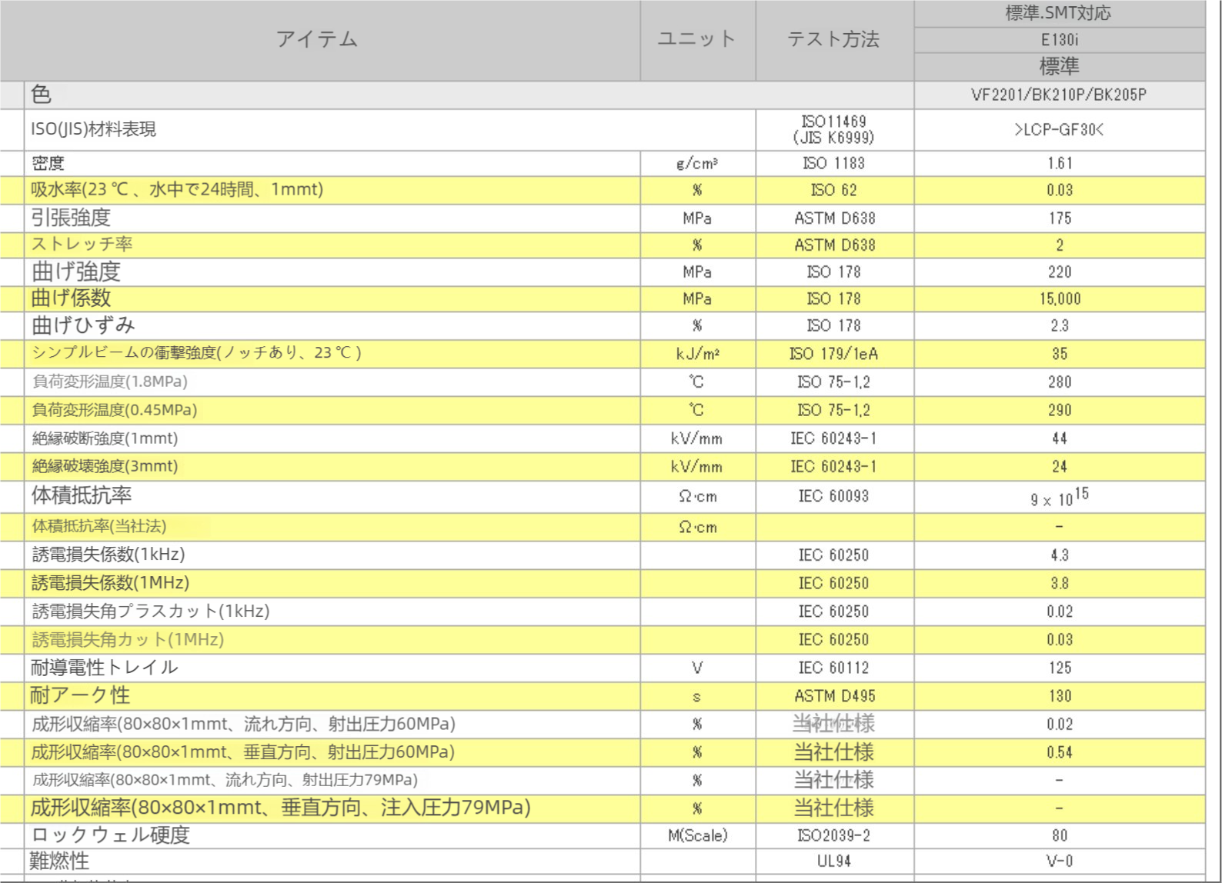Select the ISO 179/1eA test method cell
Image resolution: width=1222 pixels, height=883 pixels.
833,354
